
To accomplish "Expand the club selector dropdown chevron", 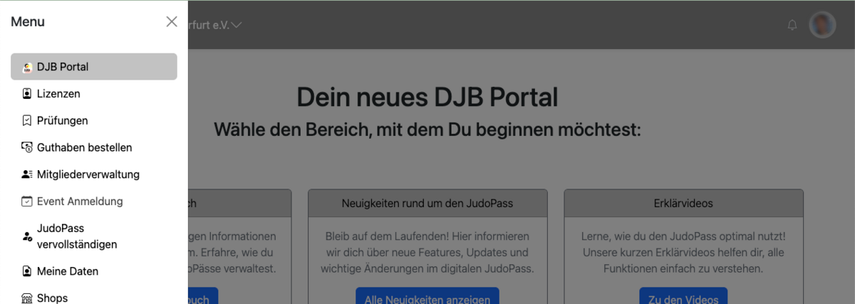I will pos(237,25).
